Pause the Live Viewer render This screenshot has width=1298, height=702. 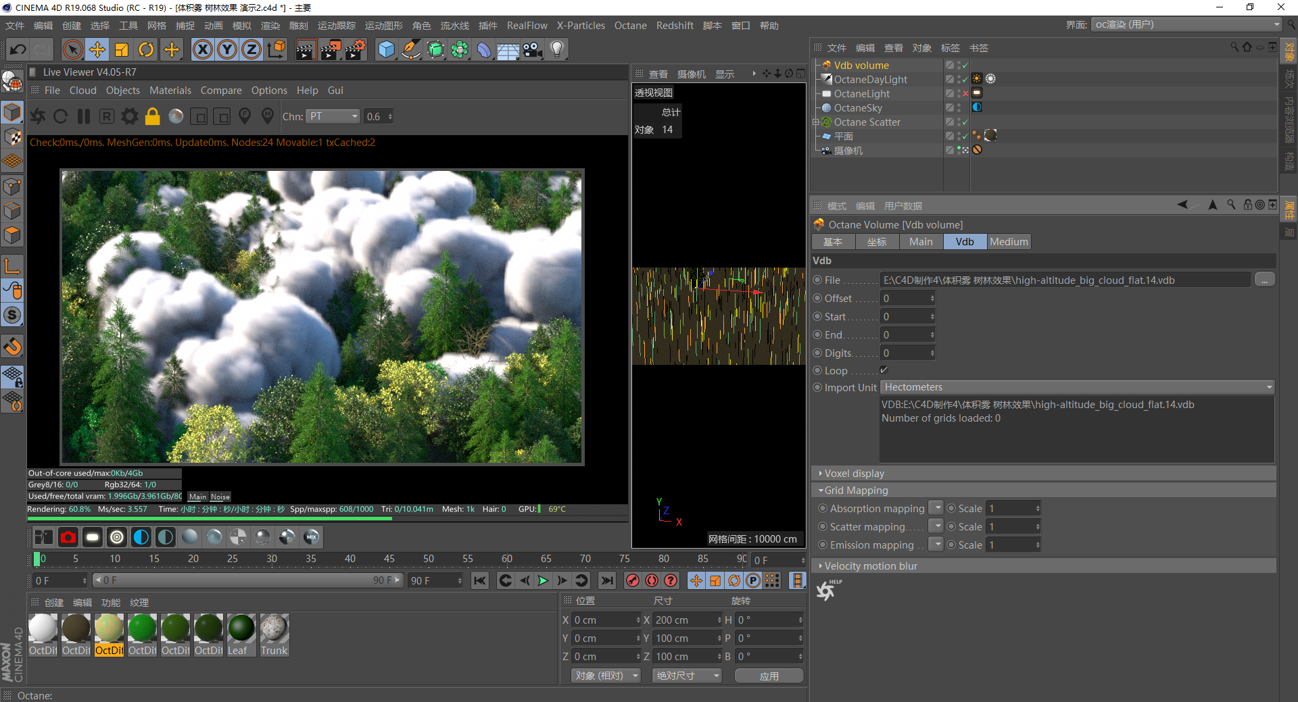pos(84,116)
